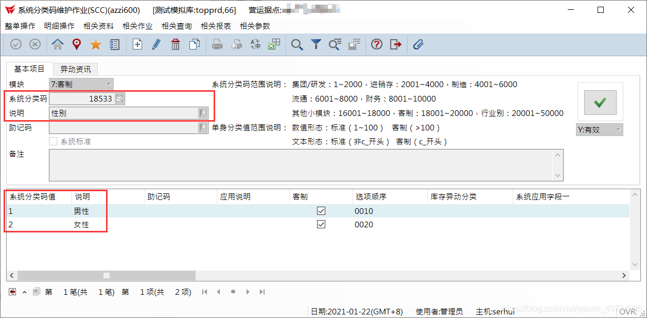This screenshot has width=647, height=318.
Task: Toggle 客制 checkbox on the 女性 row
Action: tap(321, 224)
